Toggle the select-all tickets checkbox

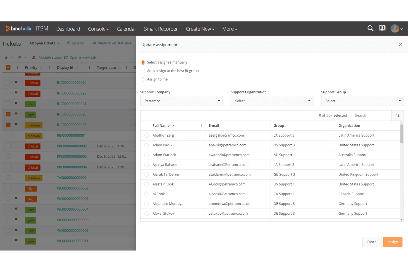[x=8, y=68]
